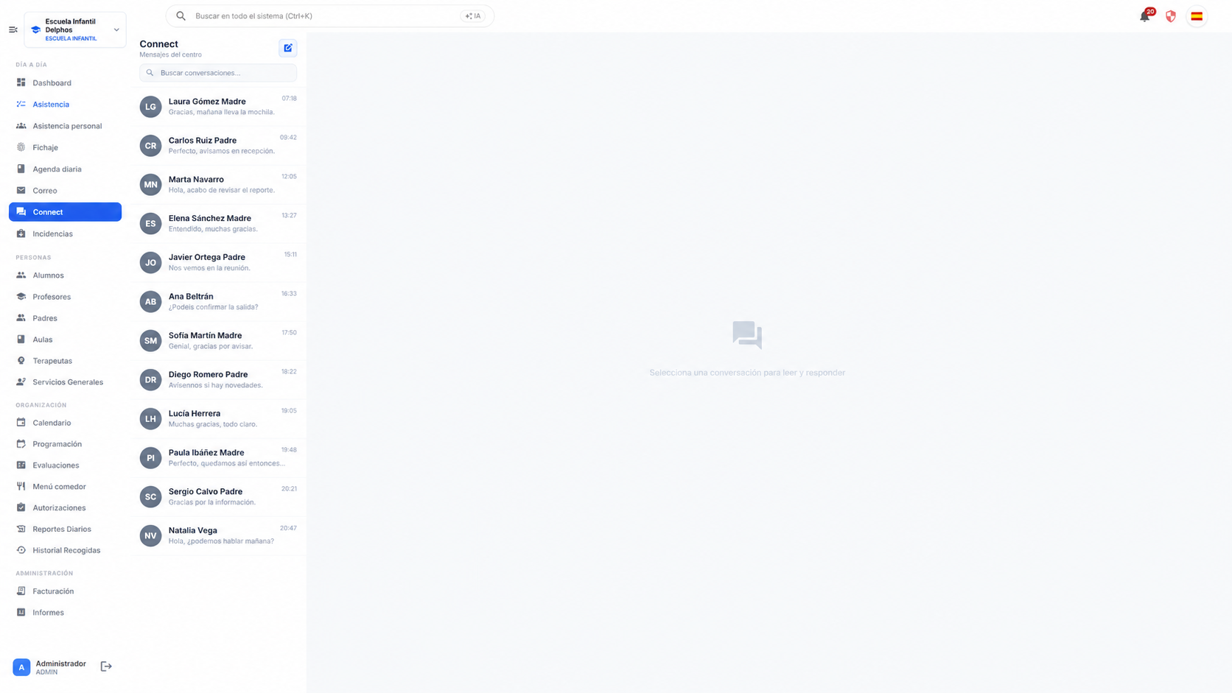Open Ana Beltrán conversation
The width and height of the screenshot is (1232, 693).
pyautogui.click(x=218, y=302)
